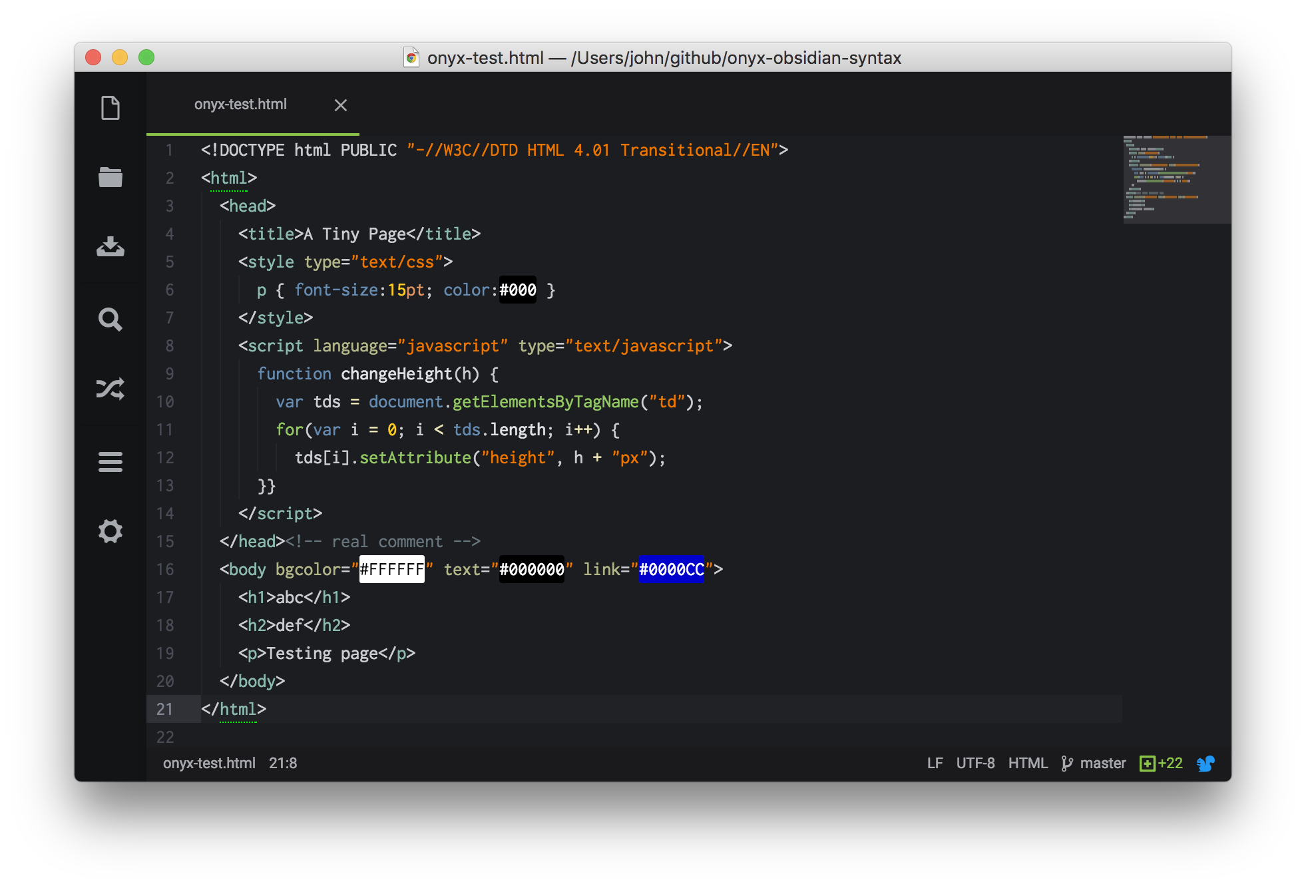Open settings gear in sidebar

[x=110, y=531]
